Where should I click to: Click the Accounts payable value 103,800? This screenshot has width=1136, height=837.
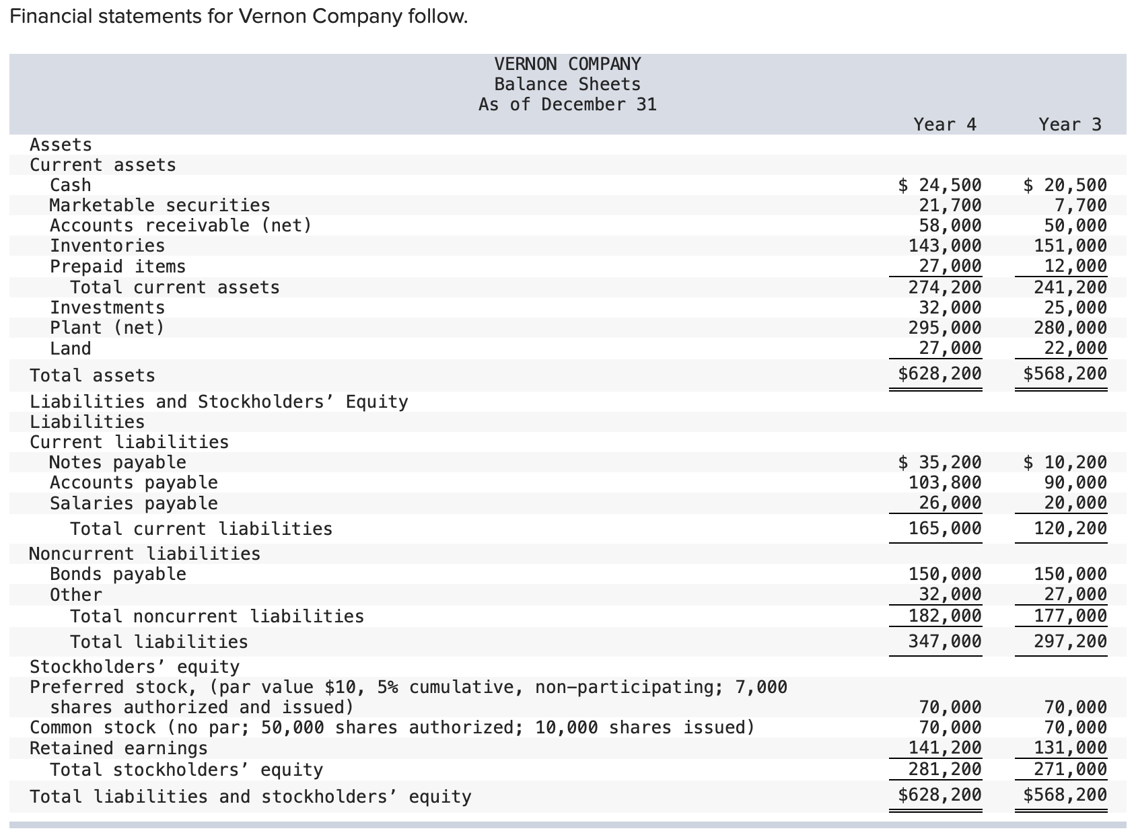coord(945,482)
